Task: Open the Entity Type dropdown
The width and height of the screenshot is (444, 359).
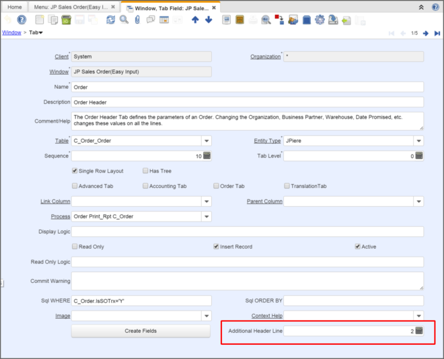Action: (418, 141)
